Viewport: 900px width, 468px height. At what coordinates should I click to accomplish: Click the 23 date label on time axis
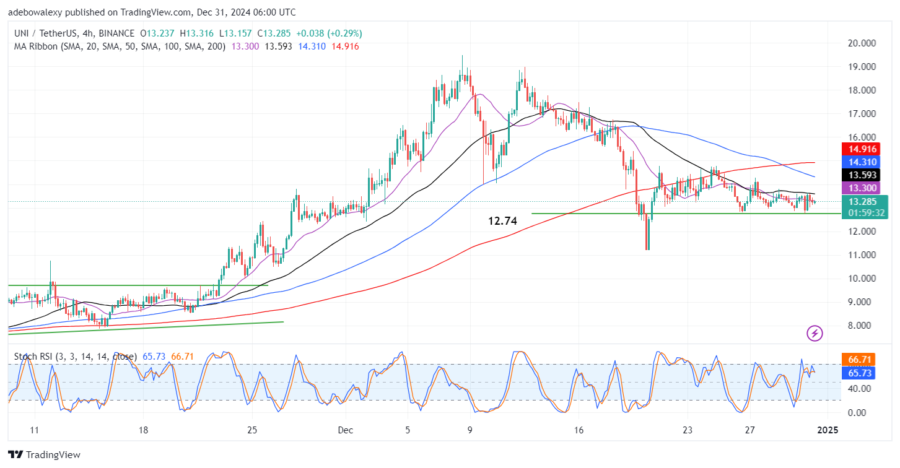pyautogui.click(x=688, y=430)
